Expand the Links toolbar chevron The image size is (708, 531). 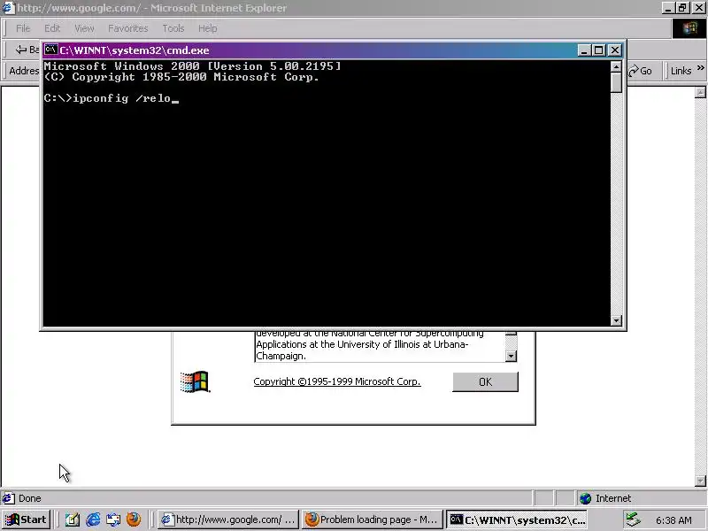click(700, 68)
